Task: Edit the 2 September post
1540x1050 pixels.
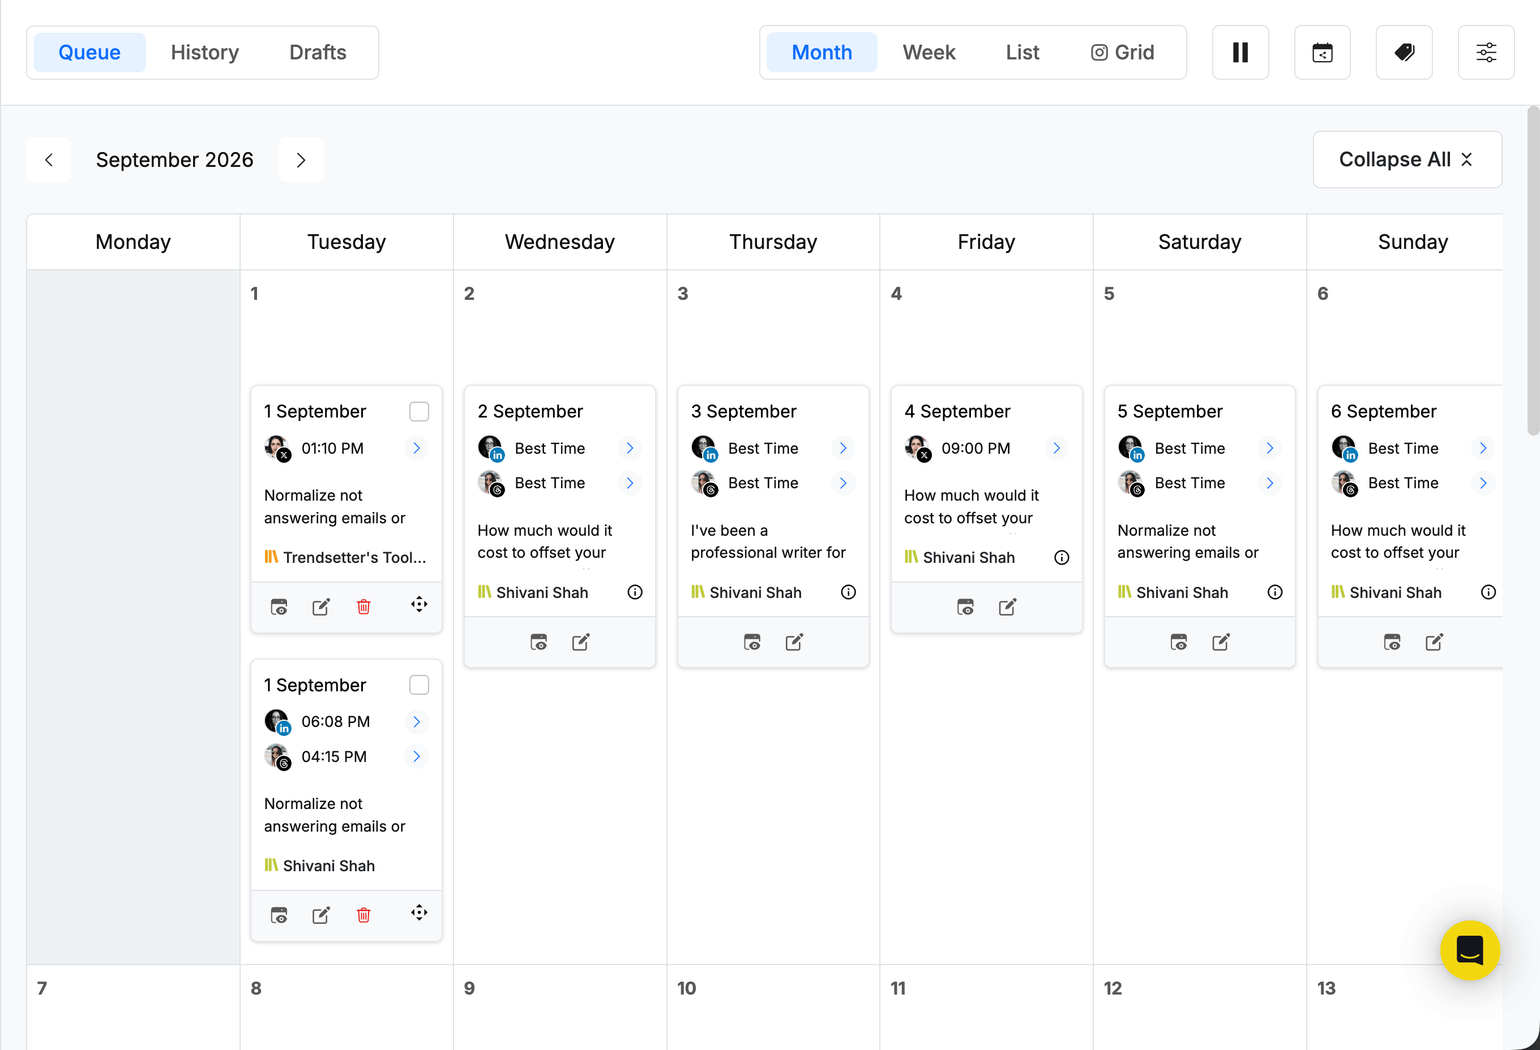Action: click(x=580, y=642)
